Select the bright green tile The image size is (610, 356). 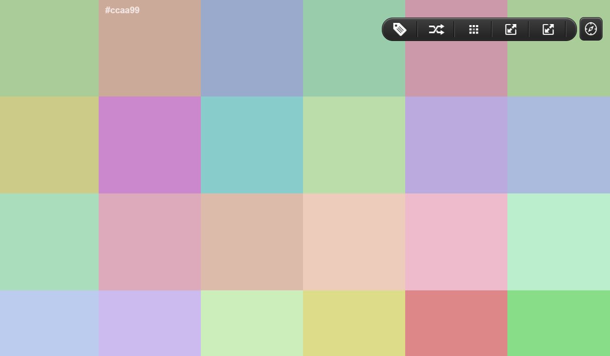click(x=558, y=323)
